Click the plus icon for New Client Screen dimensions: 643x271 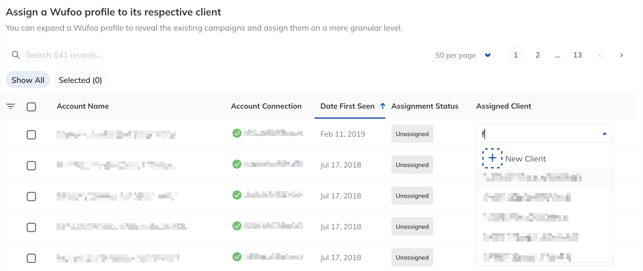click(x=492, y=158)
